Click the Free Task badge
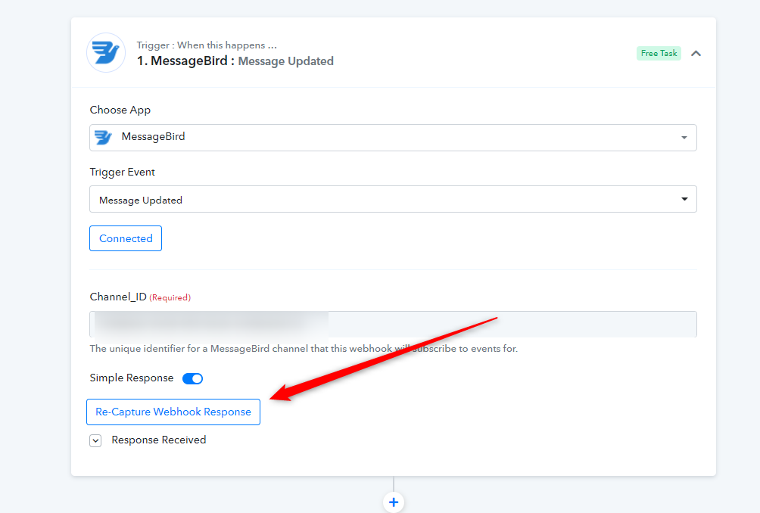The height and width of the screenshot is (513, 760). [659, 53]
